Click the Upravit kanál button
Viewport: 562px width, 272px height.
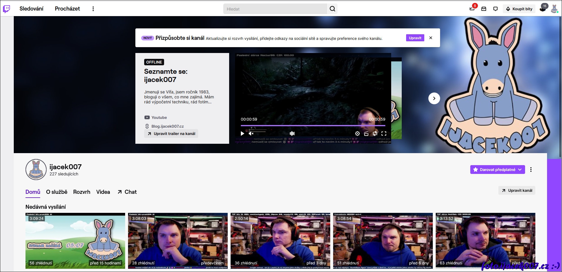point(517,190)
